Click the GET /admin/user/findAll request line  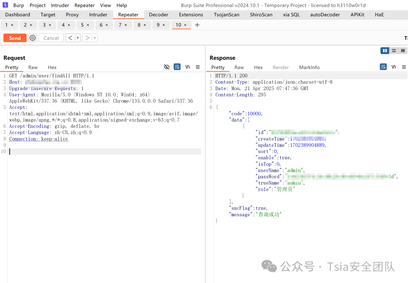[52, 76]
